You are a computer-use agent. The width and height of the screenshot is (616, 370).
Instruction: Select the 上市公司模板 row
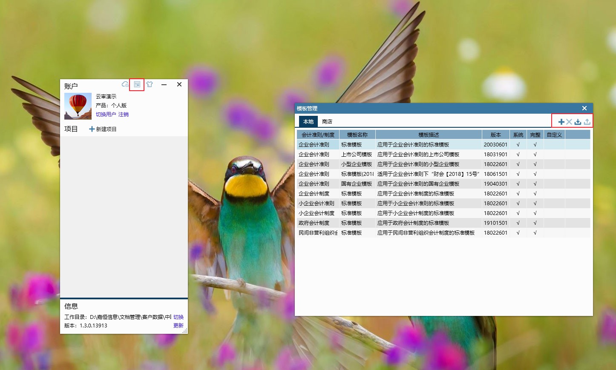point(357,155)
